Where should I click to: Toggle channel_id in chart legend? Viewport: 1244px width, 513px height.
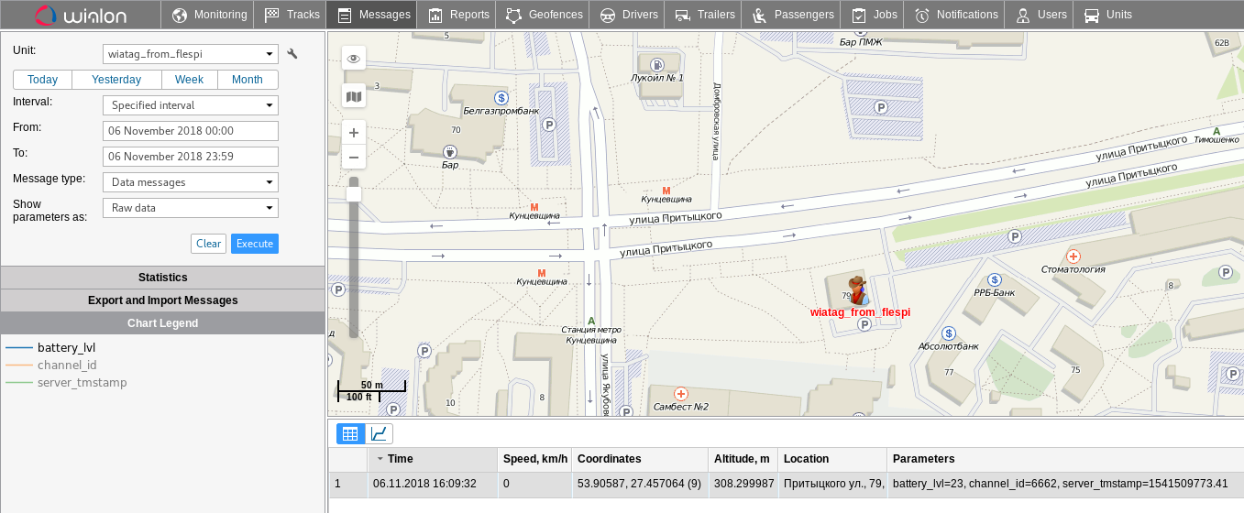[67, 365]
